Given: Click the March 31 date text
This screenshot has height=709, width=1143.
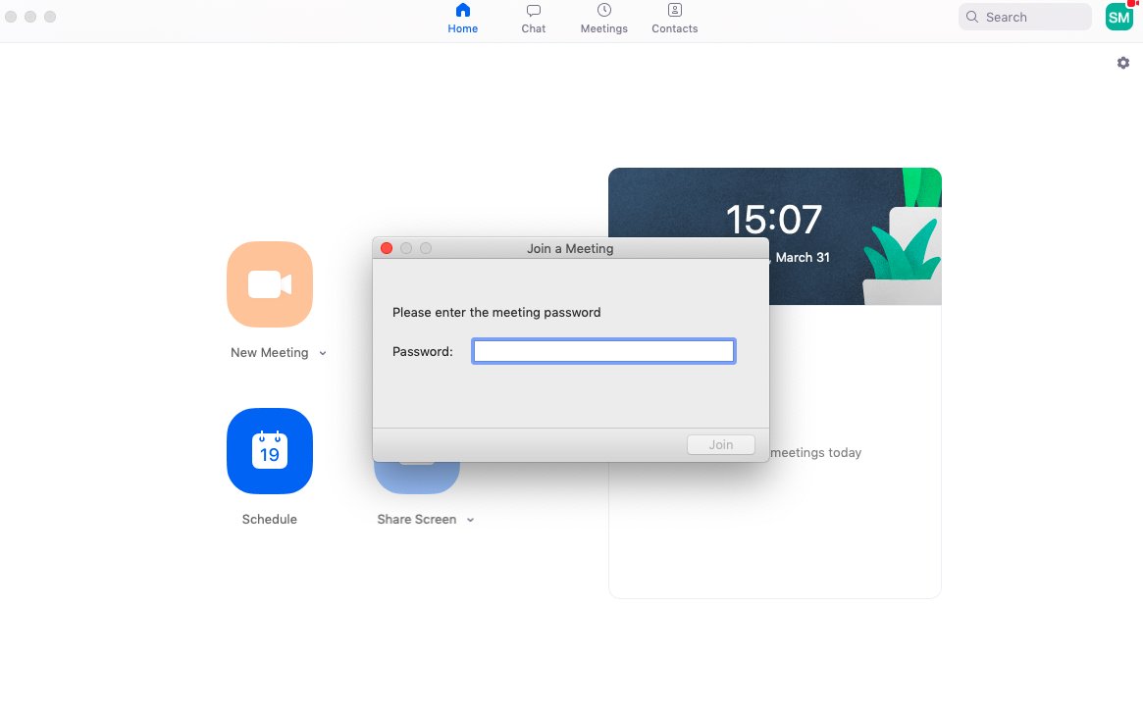Looking at the screenshot, I should [803, 257].
